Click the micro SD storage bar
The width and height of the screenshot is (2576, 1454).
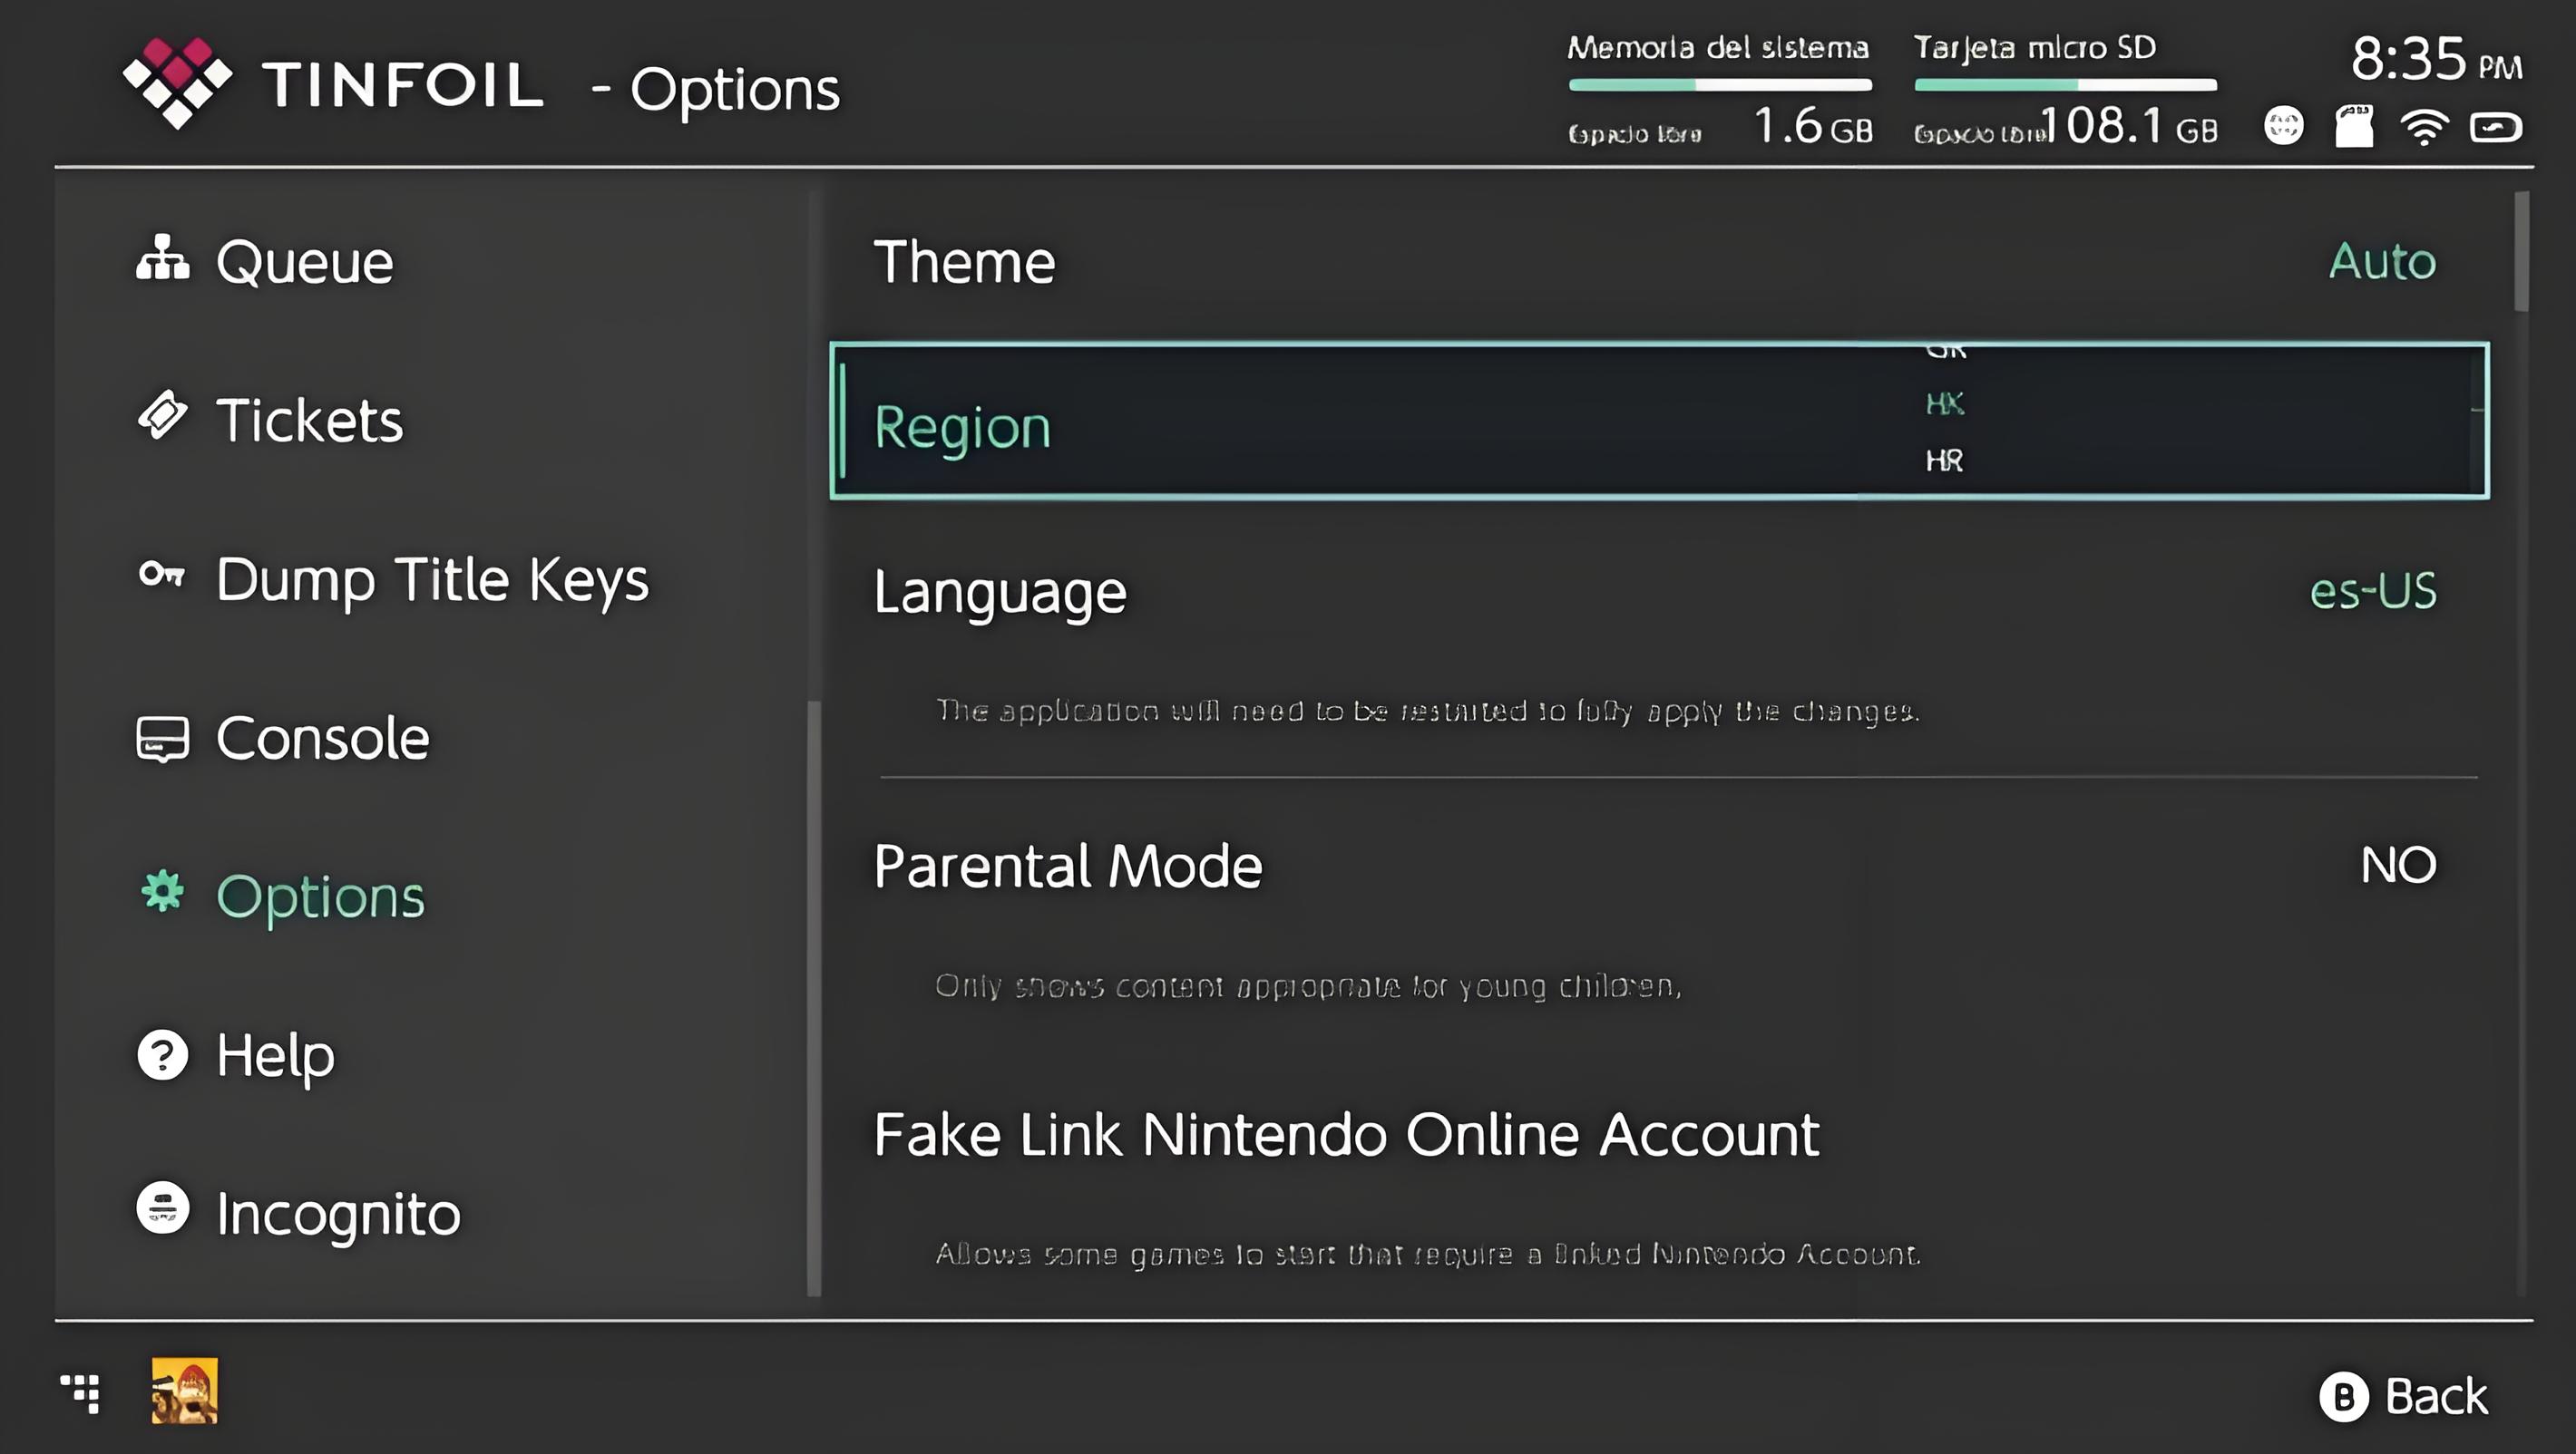2065,85
